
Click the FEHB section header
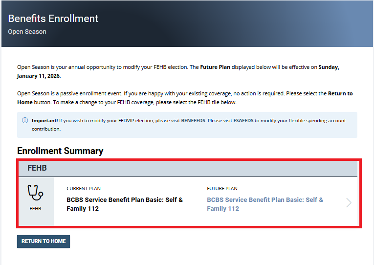(x=188, y=168)
